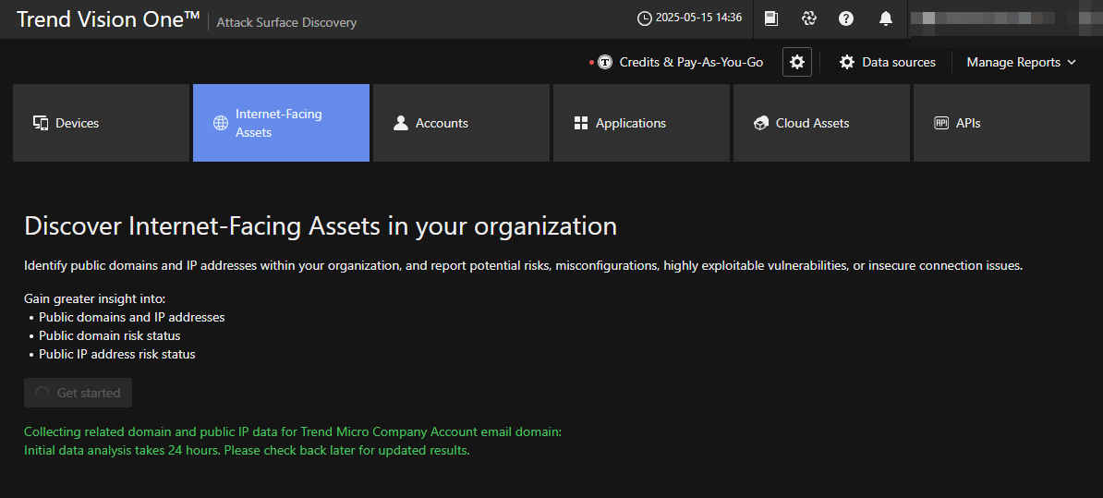Click the help question mark icon
This screenshot has height=498, width=1103.
click(x=845, y=18)
